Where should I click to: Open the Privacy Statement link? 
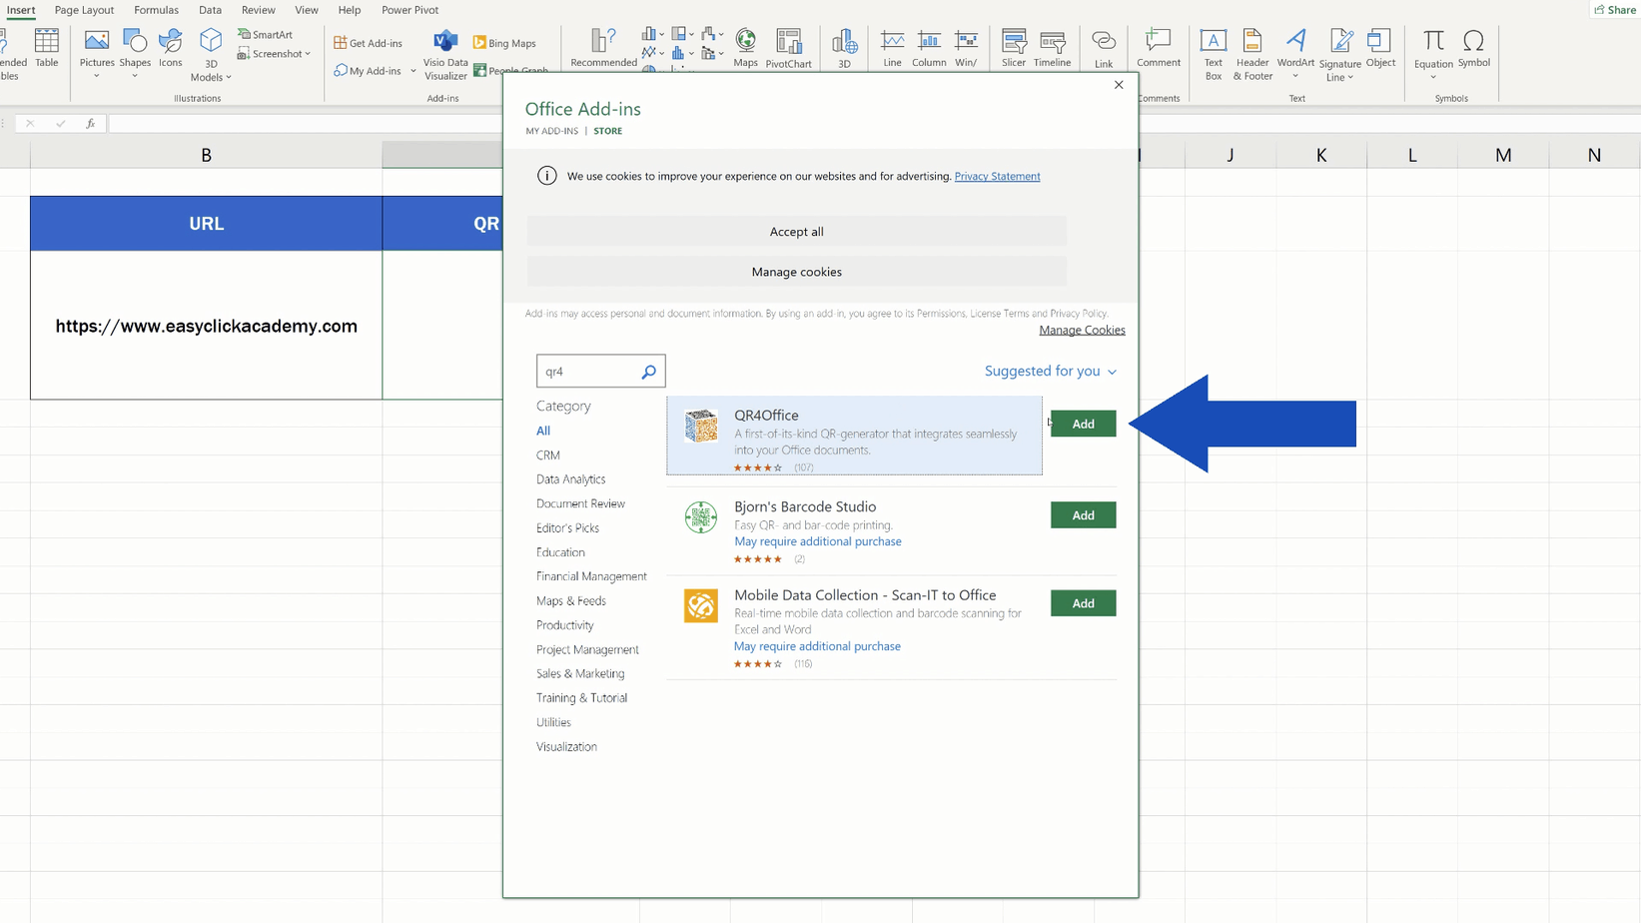coord(997,176)
